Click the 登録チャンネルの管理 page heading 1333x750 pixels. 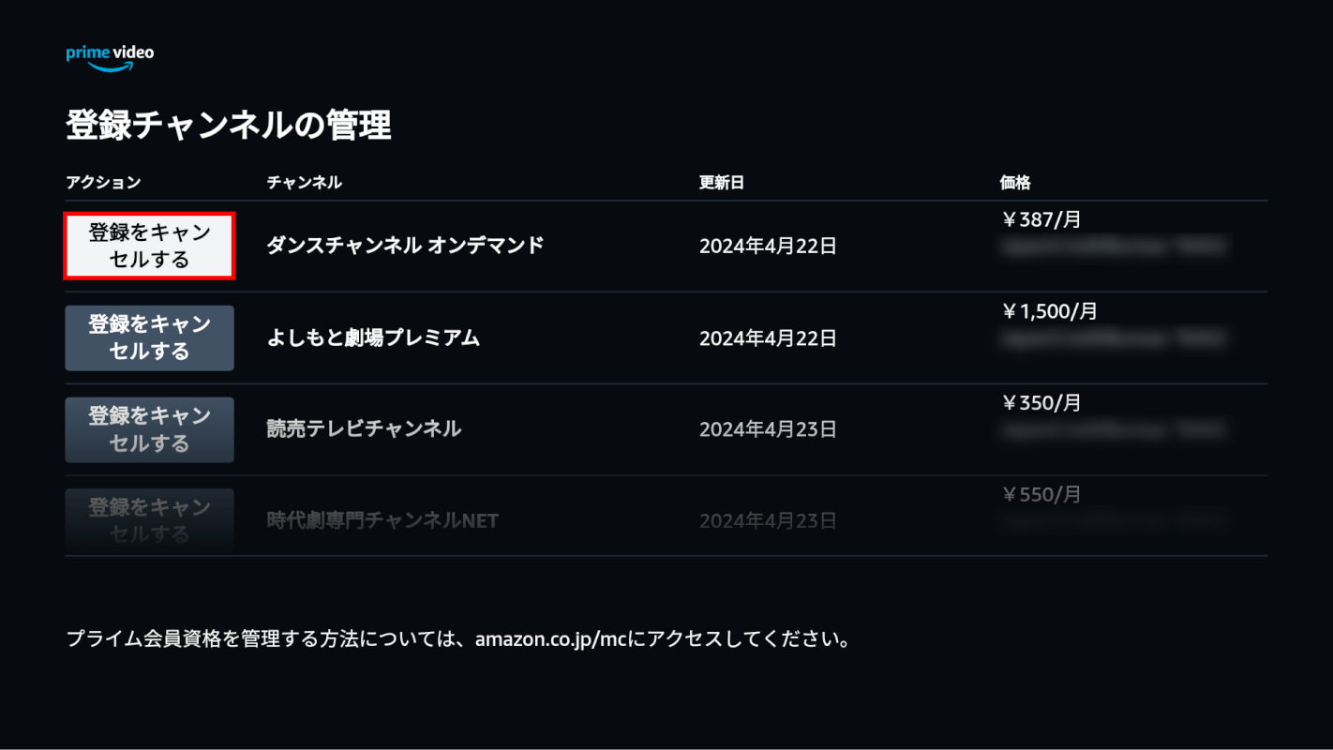click(228, 126)
